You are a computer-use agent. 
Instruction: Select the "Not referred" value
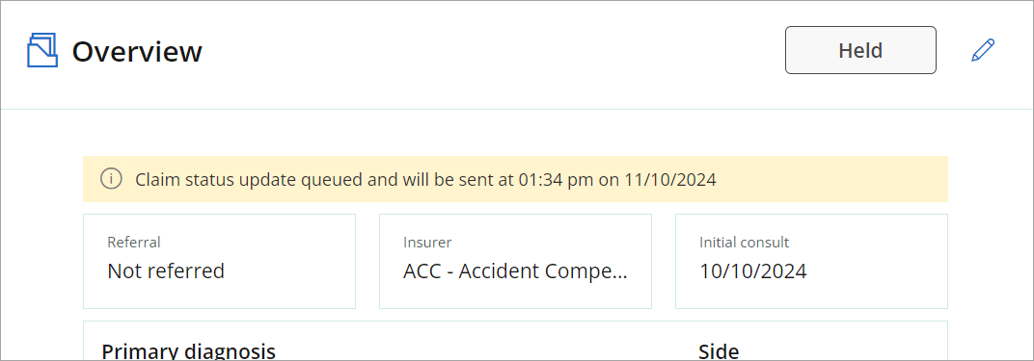166,271
